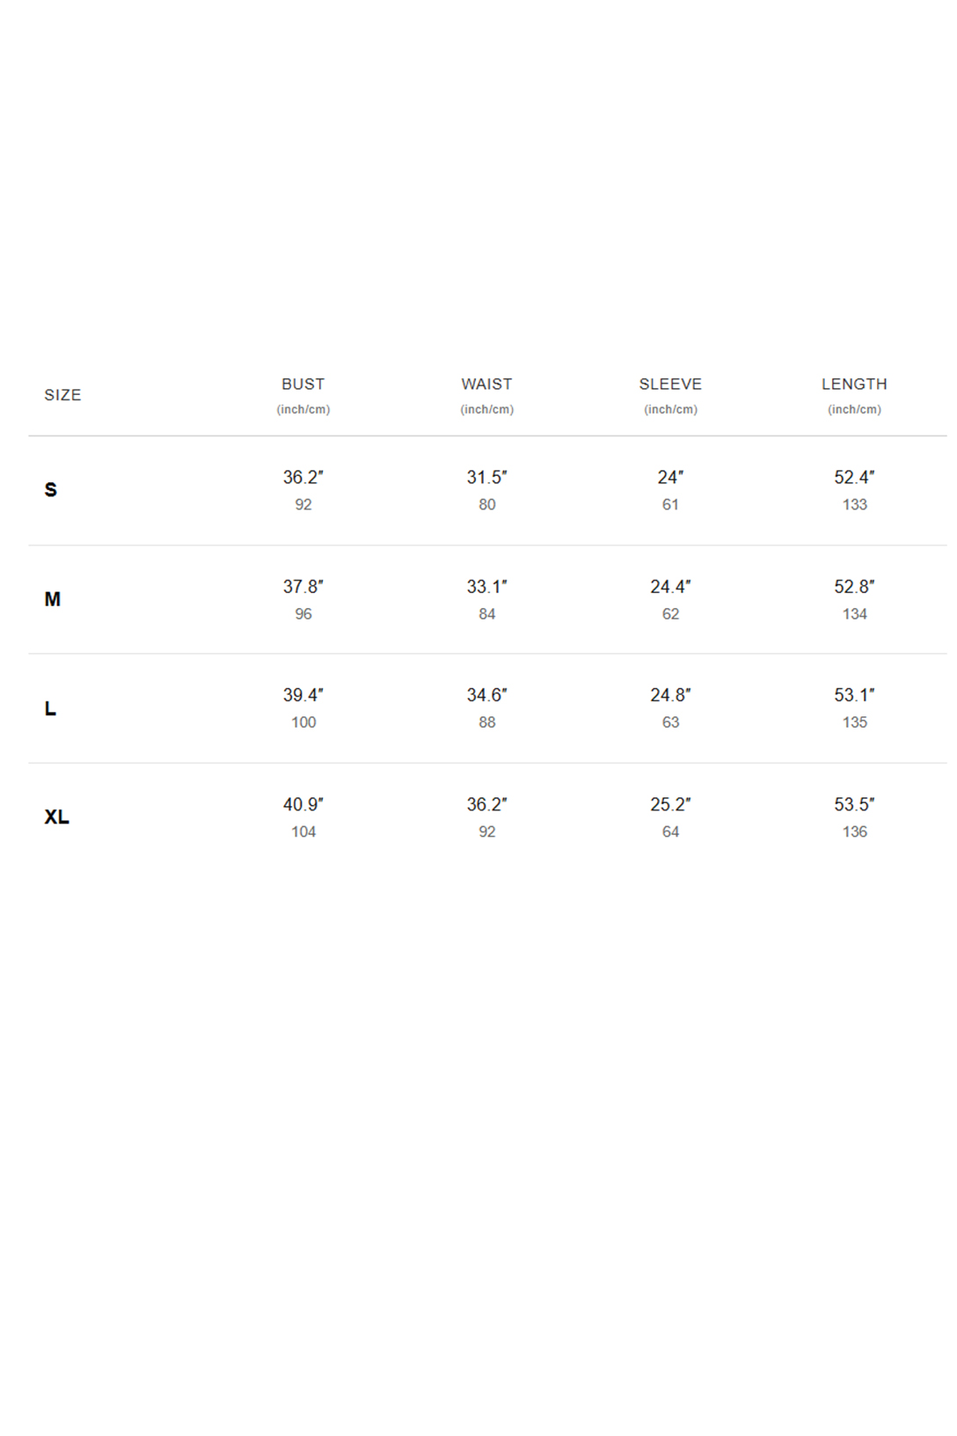Click the 53.5" length value for XL
The width and height of the screenshot is (957, 1436).
coord(854,804)
